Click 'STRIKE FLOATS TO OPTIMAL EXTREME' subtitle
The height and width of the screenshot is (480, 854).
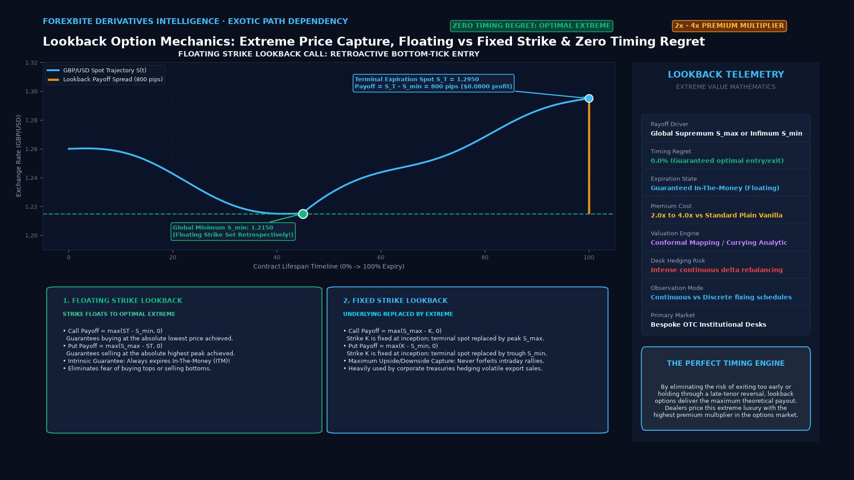(119, 314)
